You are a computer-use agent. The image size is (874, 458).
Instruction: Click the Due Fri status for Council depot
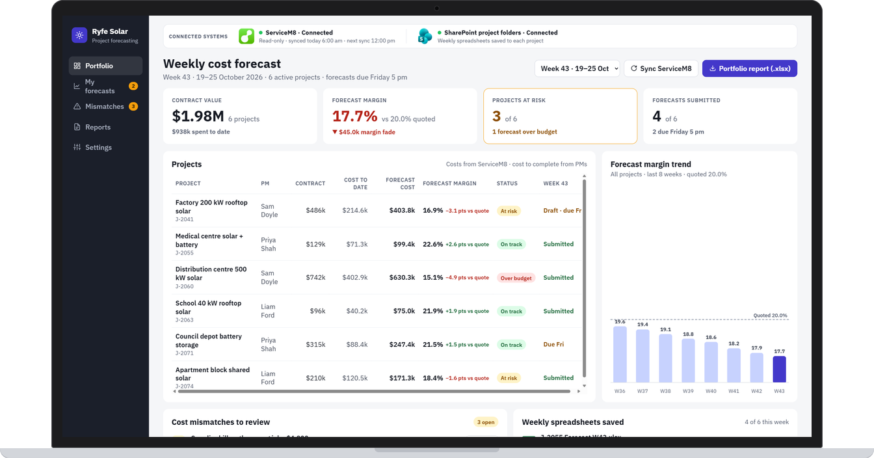point(553,344)
